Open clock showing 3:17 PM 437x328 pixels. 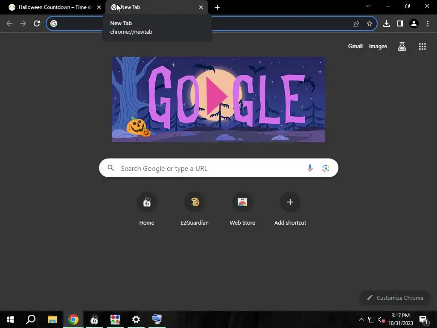[x=400, y=319]
